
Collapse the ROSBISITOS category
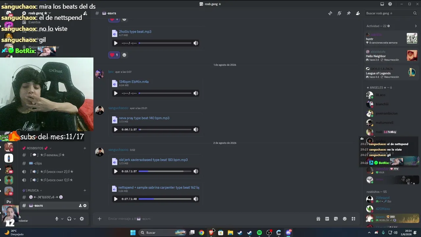pos(37,148)
